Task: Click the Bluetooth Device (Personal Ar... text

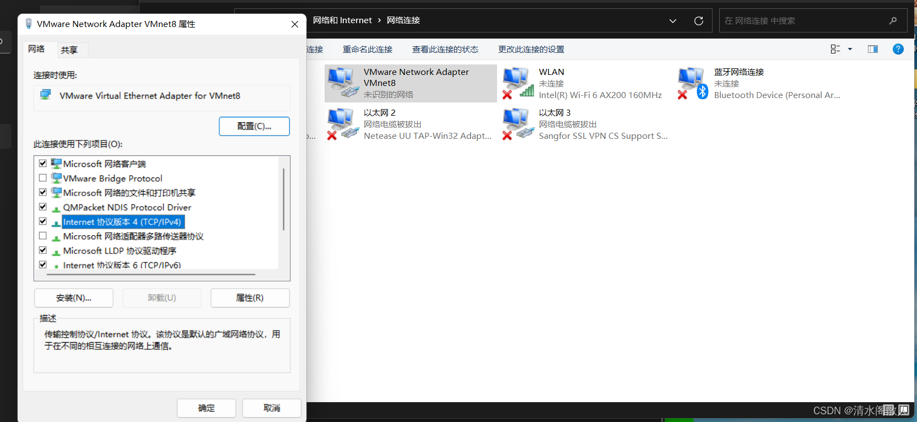Action: coord(777,95)
